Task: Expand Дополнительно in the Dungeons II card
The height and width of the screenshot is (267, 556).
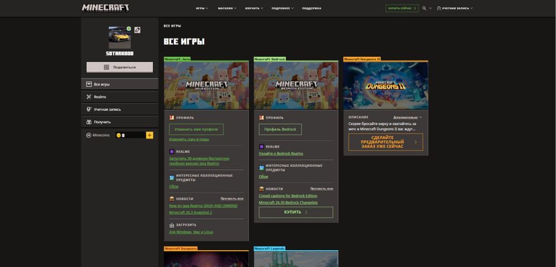Action: coord(408,117)
